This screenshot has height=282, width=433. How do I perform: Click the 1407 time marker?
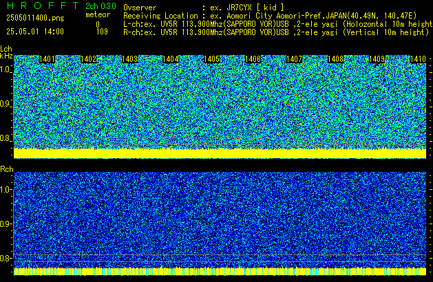point(295,59)
